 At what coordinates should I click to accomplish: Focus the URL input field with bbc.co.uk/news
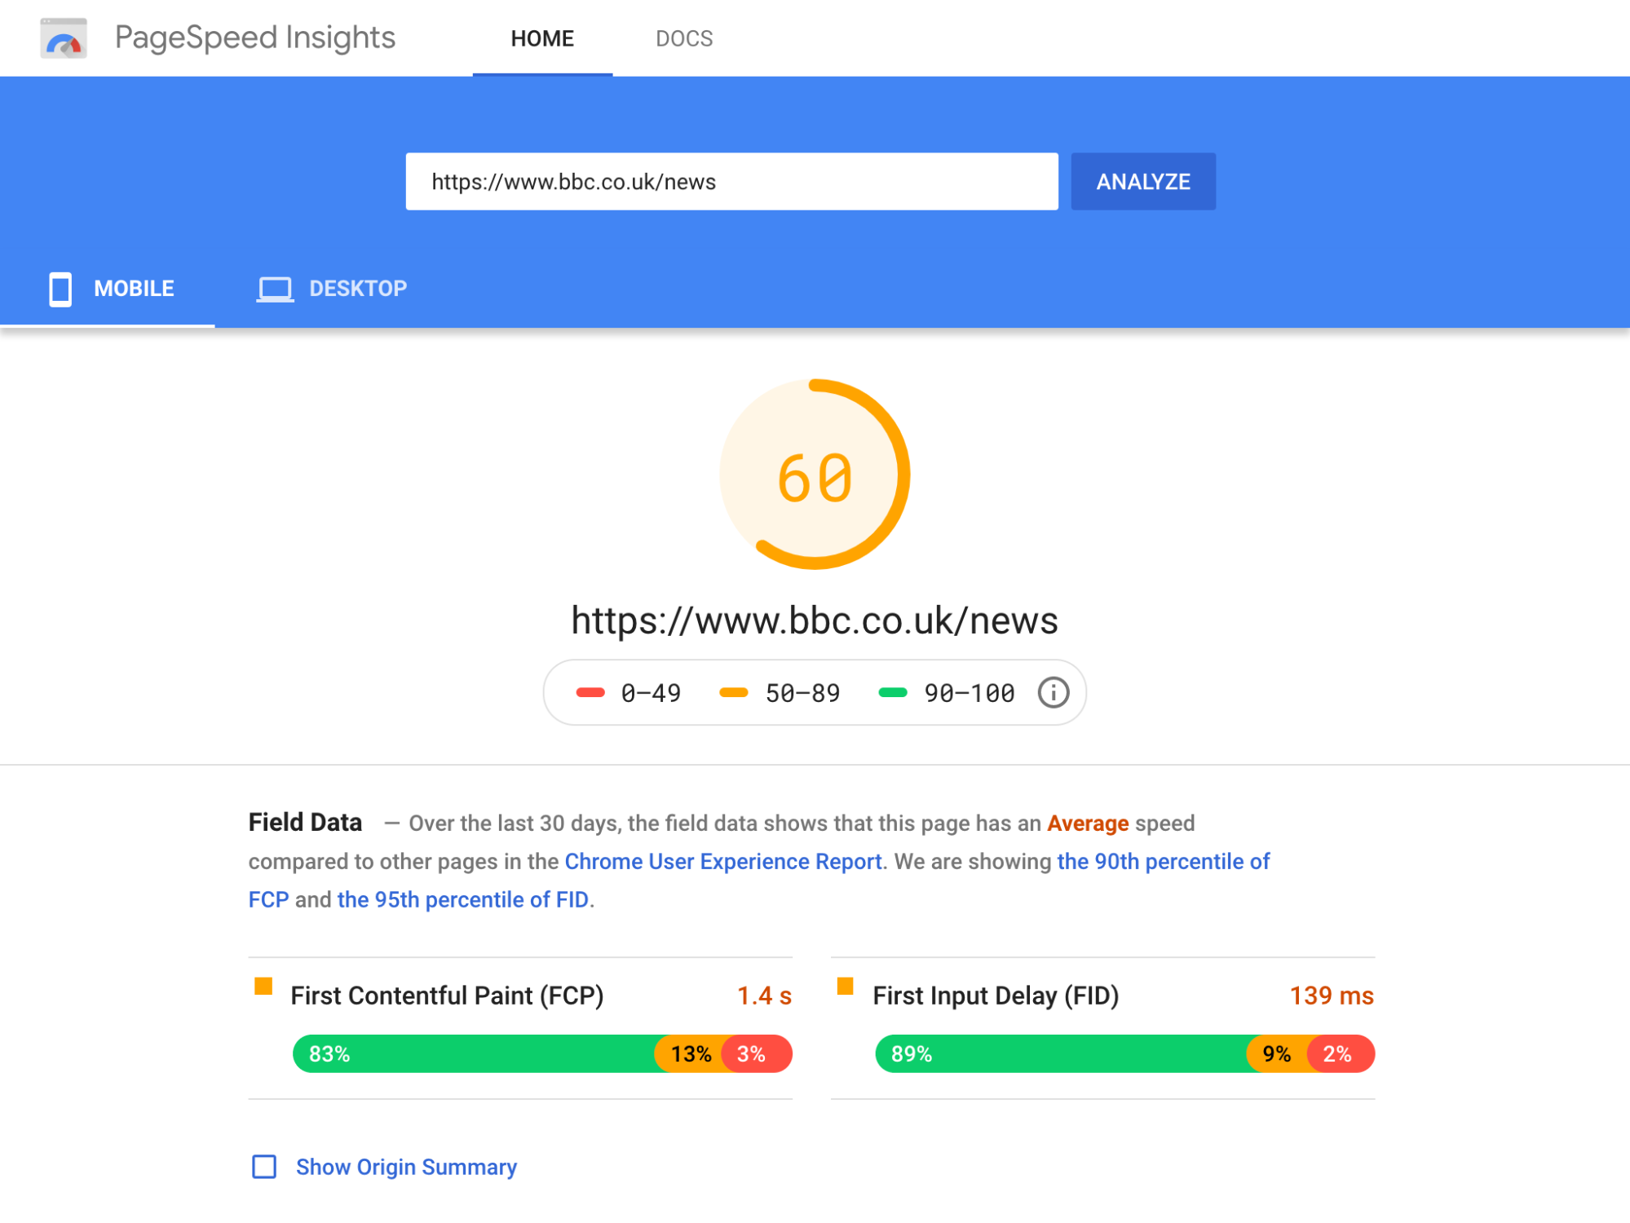tap(732, 181)
